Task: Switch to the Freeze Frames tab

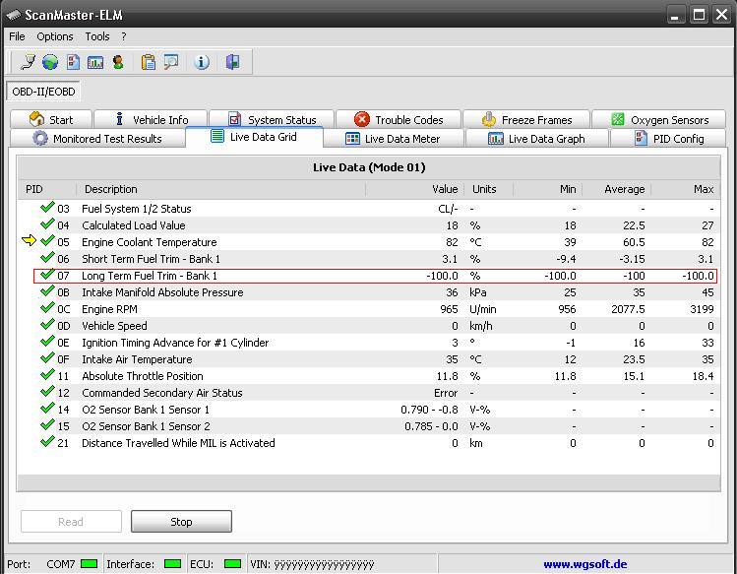Action: pyautogui.click(x=526, y=119)
